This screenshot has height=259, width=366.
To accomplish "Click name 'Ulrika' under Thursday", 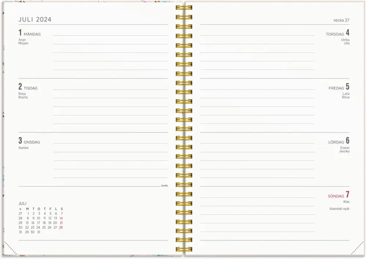I will click(345, 40).
